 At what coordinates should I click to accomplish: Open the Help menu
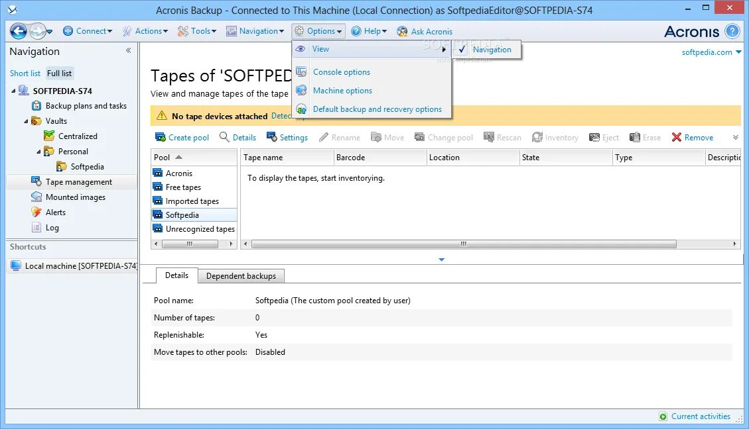[369, 31]
